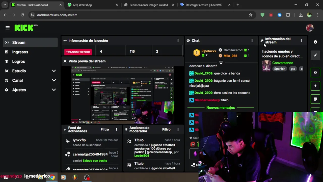Toggle the note-shaped moderator actions widget icon
Viewport: 323px width, 182px height.
pyautogui.click(x=315, y=99)
